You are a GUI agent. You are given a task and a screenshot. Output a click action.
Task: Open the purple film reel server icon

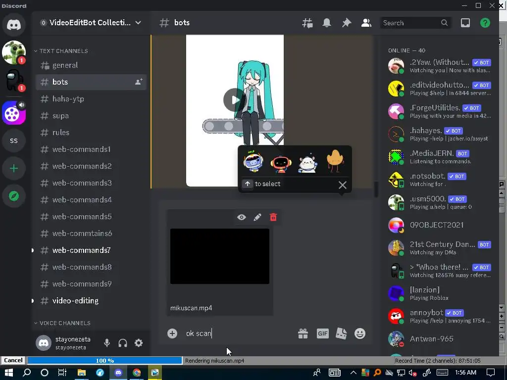(x=14, y=113)
